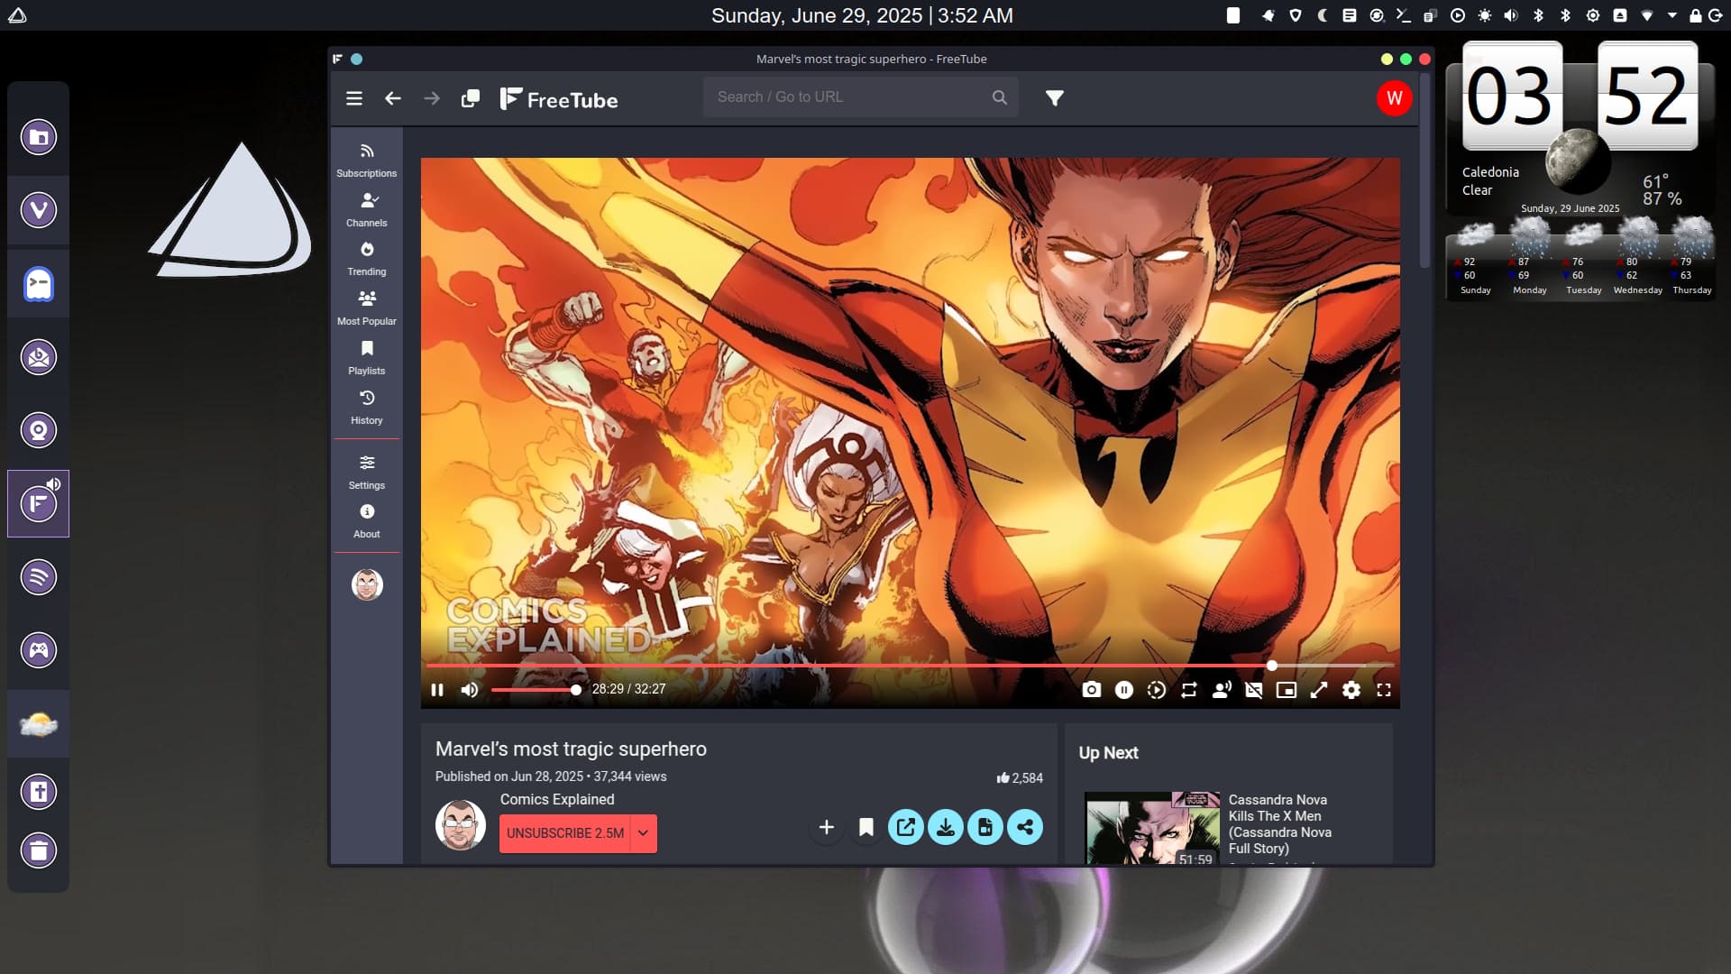Open a new FreeTube window icon
1731x974 pixels.
(470, 98)
